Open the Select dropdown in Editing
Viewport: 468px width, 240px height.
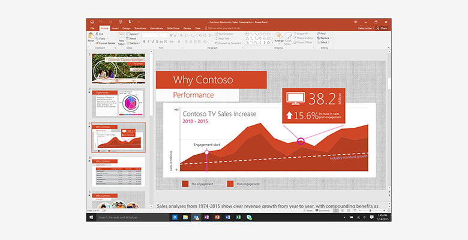(323, 43)
